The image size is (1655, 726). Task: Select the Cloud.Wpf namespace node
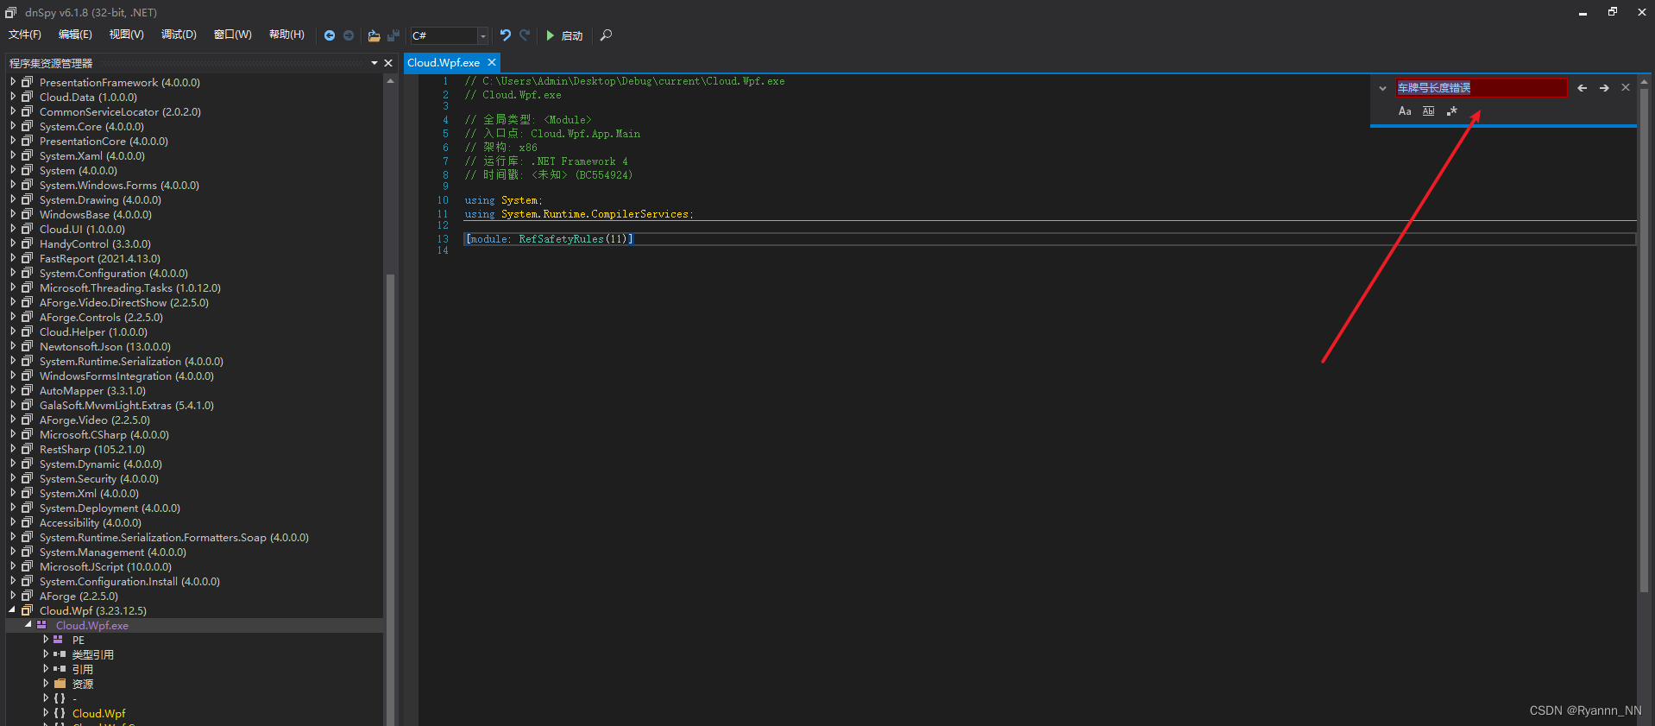click(99, 713)
